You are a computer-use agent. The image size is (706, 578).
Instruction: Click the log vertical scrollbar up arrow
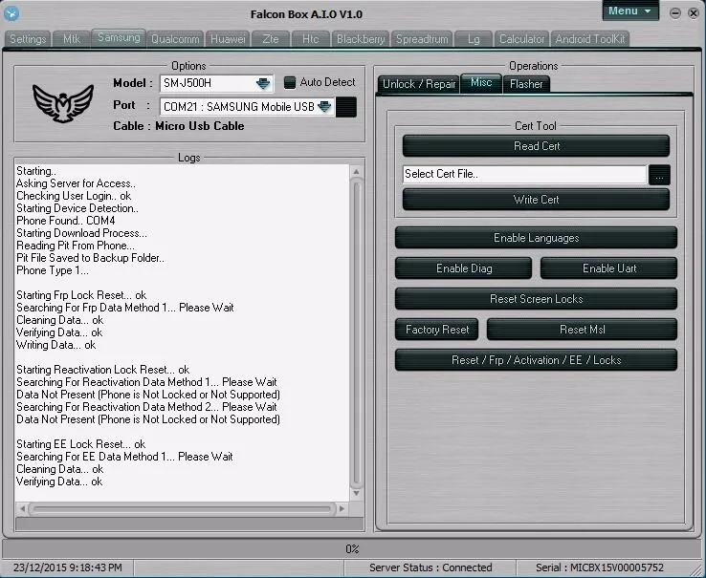(356, 171)
